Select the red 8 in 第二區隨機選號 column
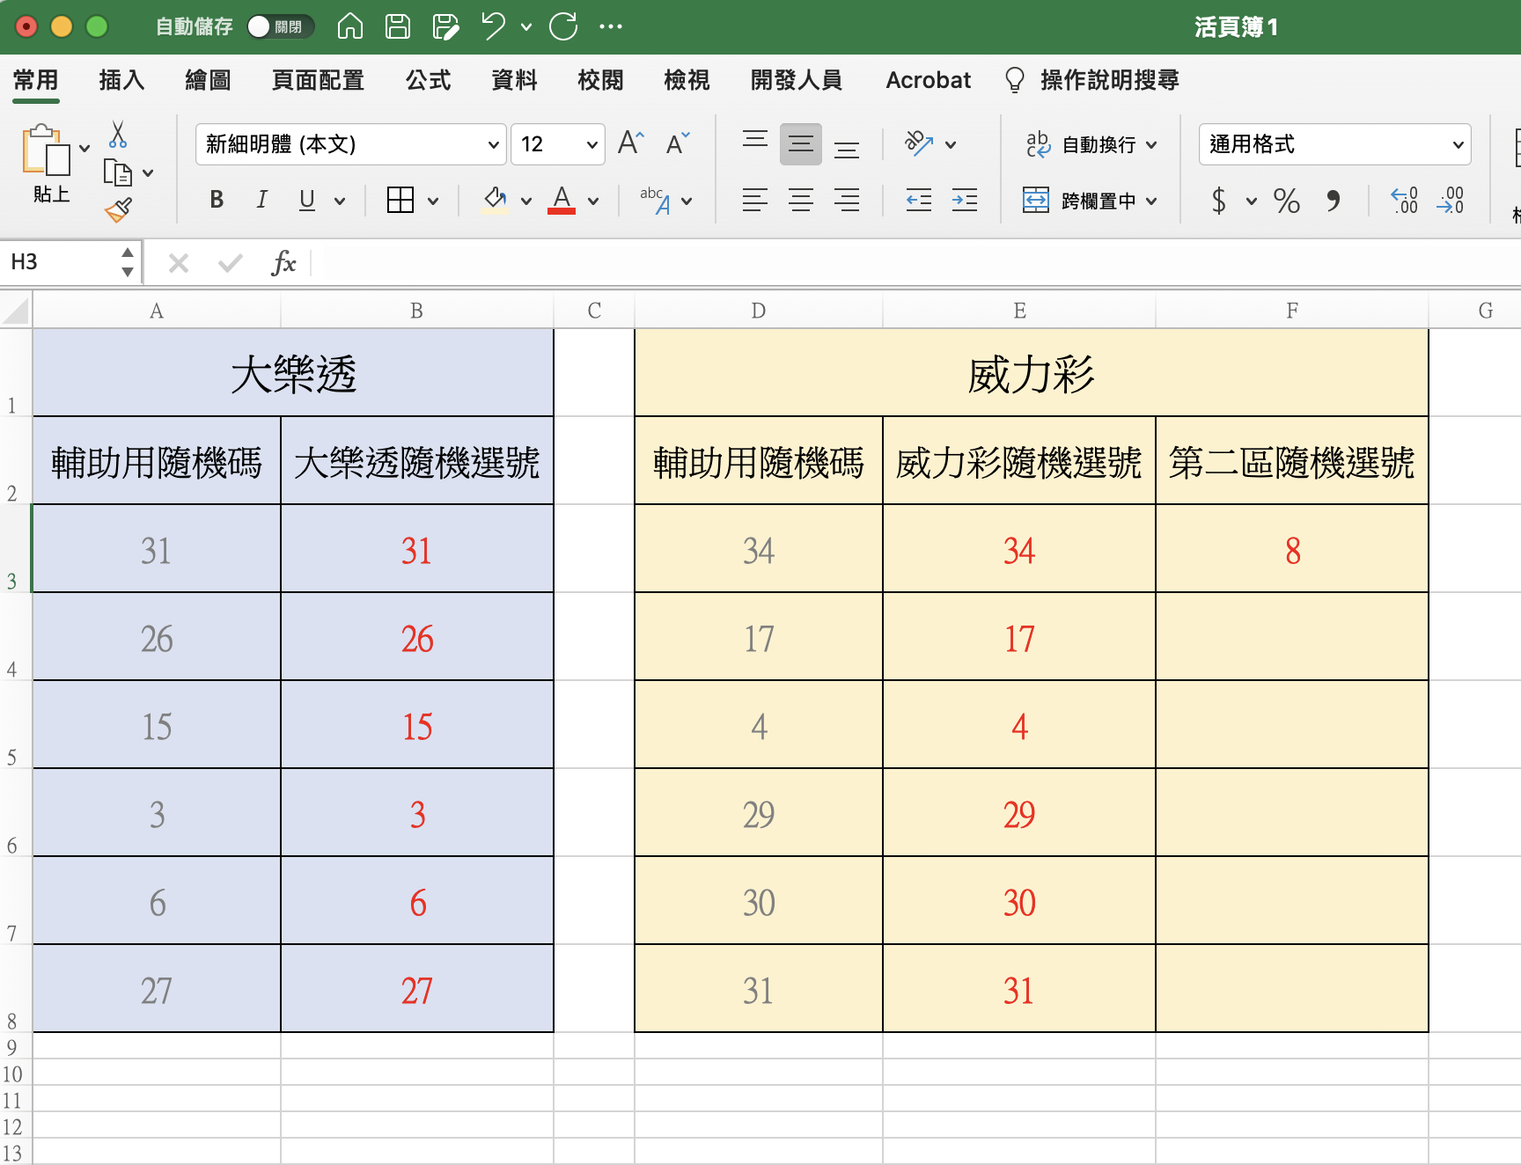Image resolution: width=1521 pixels, height=1165 pixels. point(1292,551)
